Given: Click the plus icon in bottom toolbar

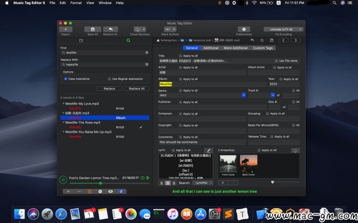Looking at the screenshot, I should [68, 192].
